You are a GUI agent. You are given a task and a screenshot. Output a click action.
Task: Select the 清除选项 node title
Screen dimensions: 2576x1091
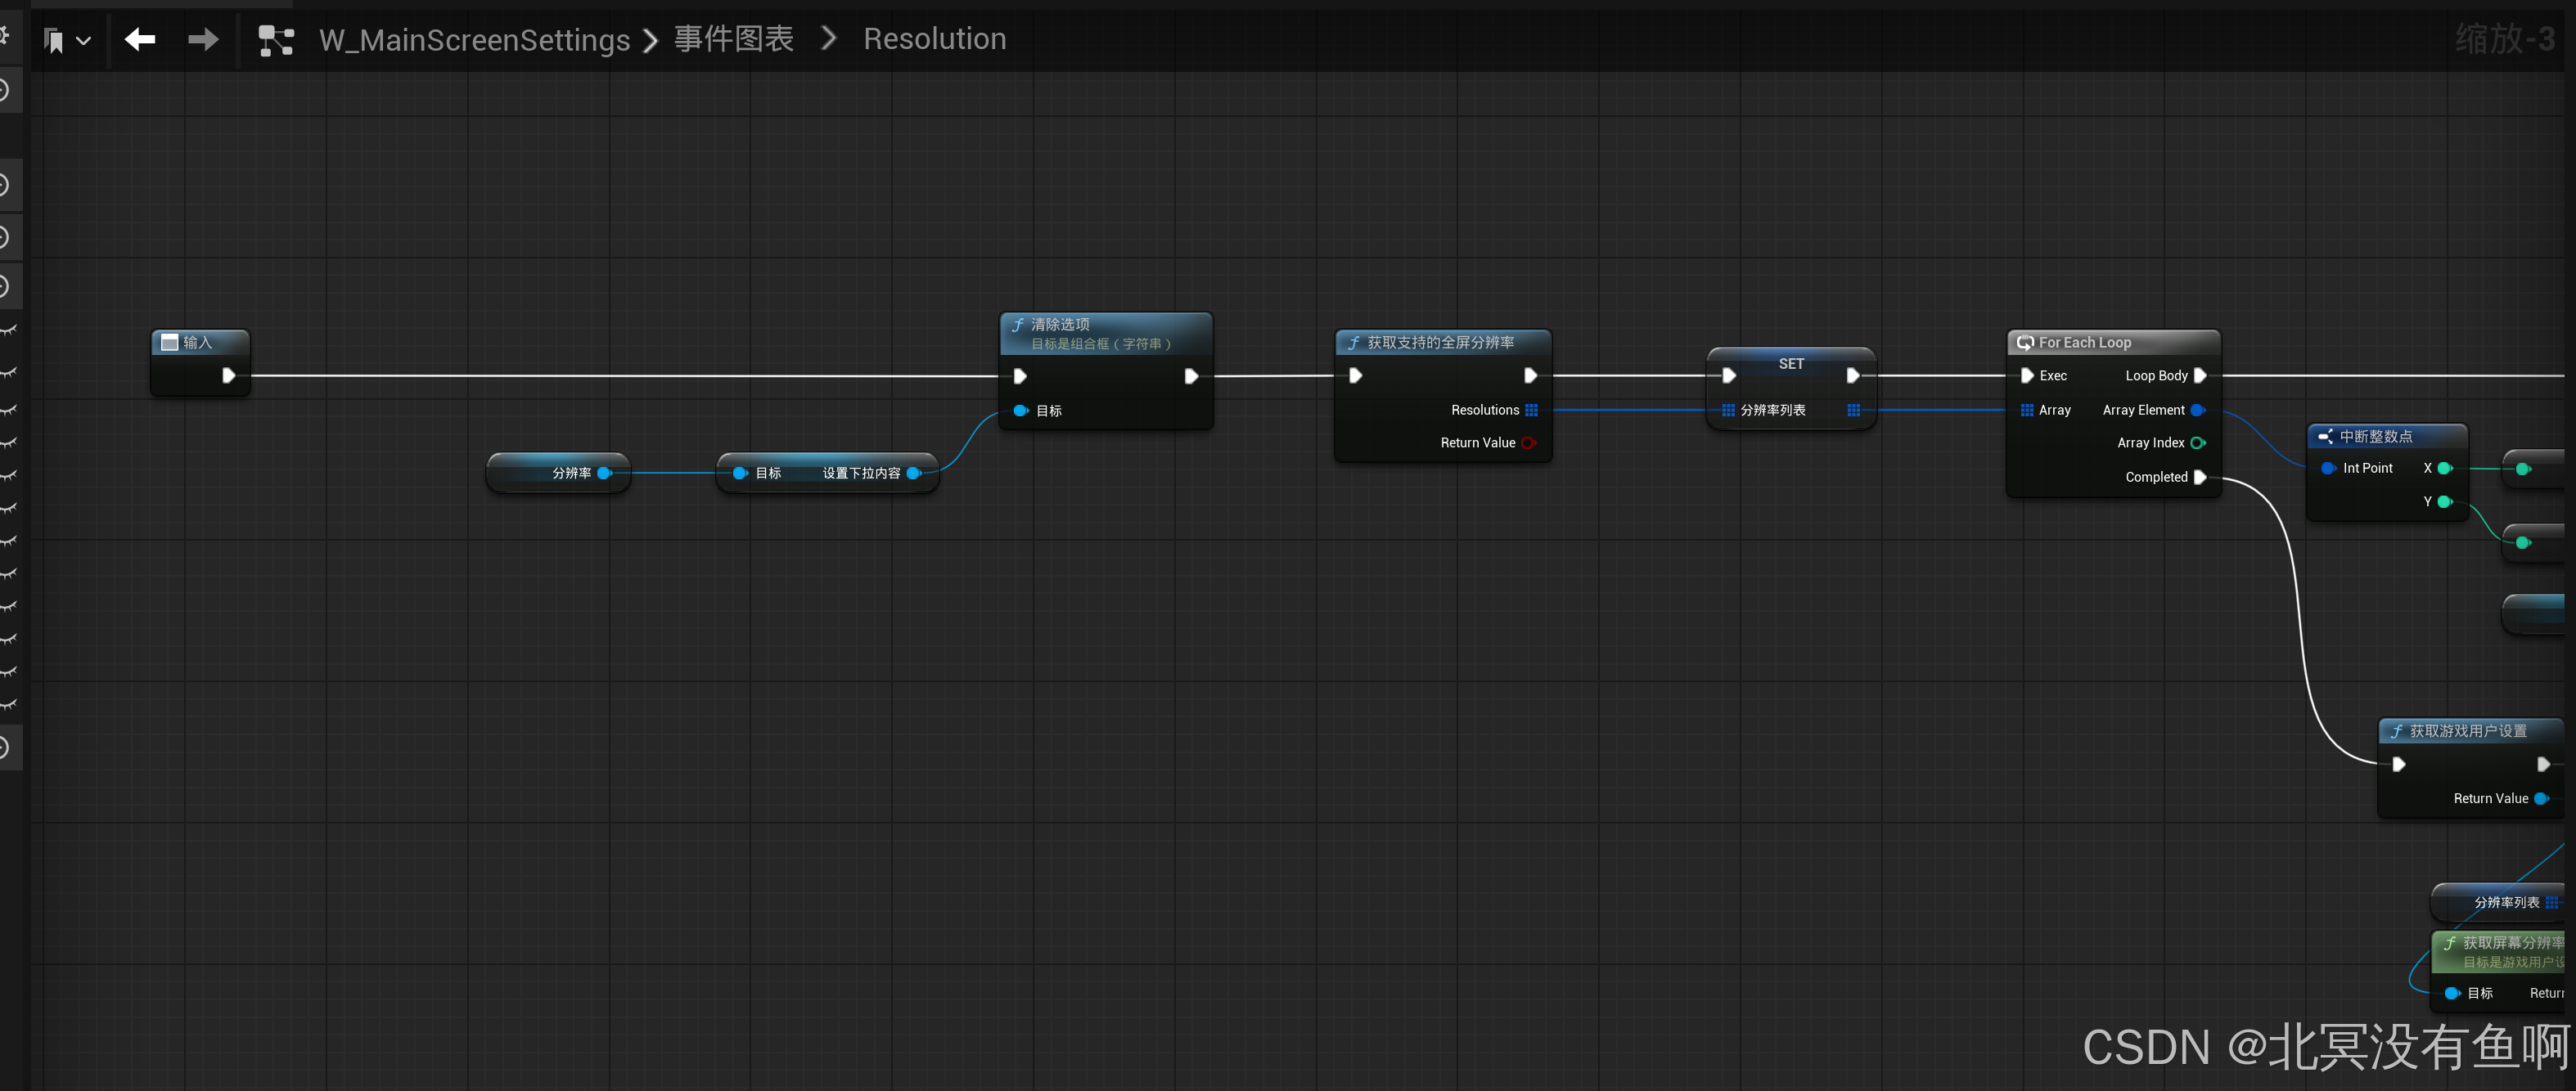coord(1060,325)
